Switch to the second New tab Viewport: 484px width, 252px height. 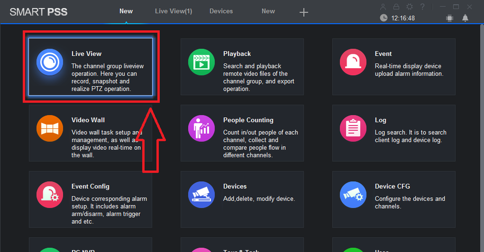(x=268, y=11)
